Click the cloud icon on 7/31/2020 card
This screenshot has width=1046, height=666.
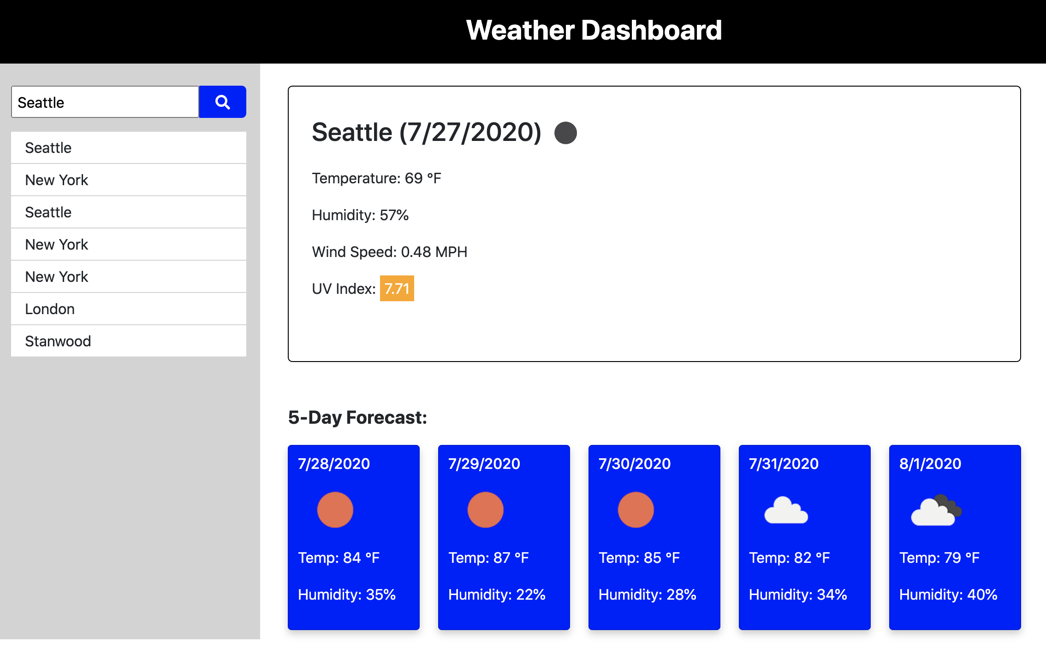pyautogui.click(x=786, y=511)
